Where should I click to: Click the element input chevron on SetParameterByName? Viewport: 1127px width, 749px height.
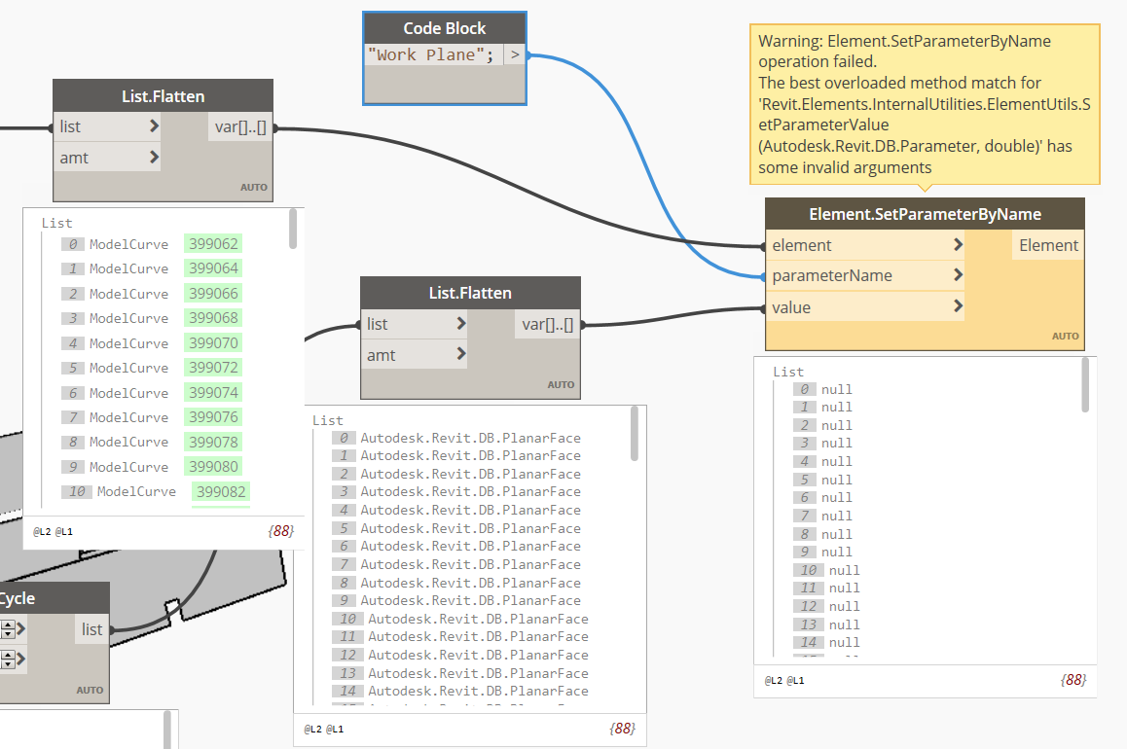coord(958,245)
